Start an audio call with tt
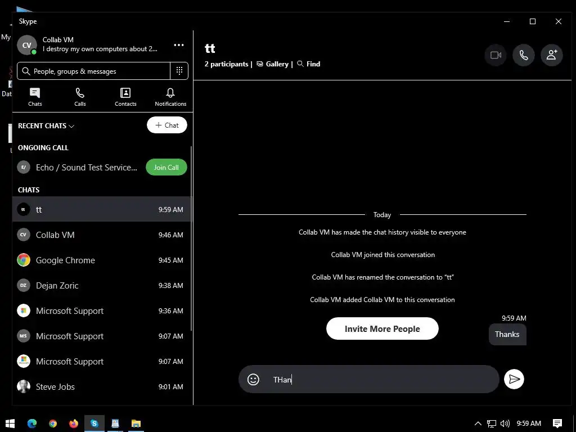The width and height of the screenshot is (576, 432). (x=524, y=55)
